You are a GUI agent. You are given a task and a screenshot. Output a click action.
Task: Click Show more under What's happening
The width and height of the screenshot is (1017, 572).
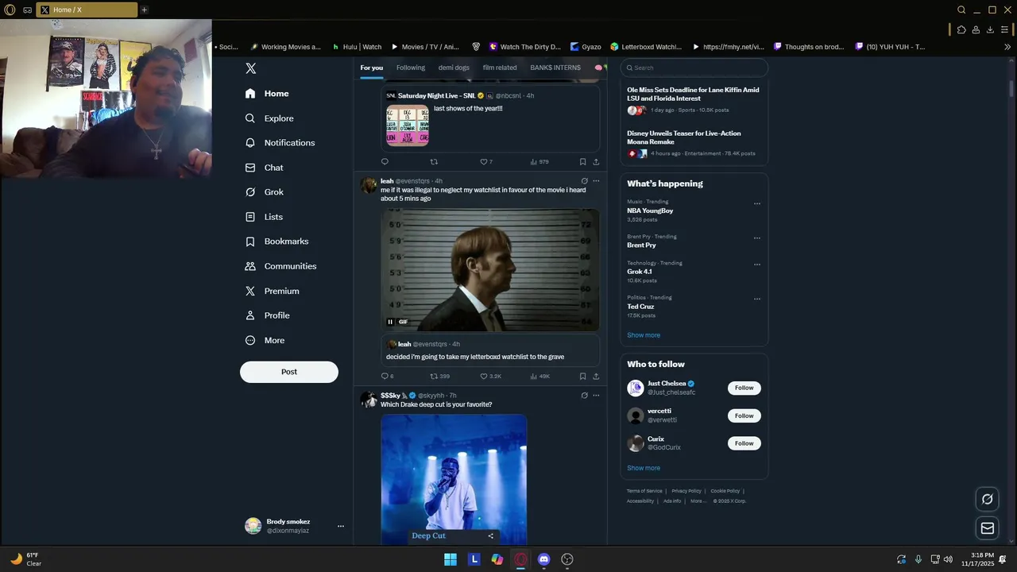pos(644,335)
